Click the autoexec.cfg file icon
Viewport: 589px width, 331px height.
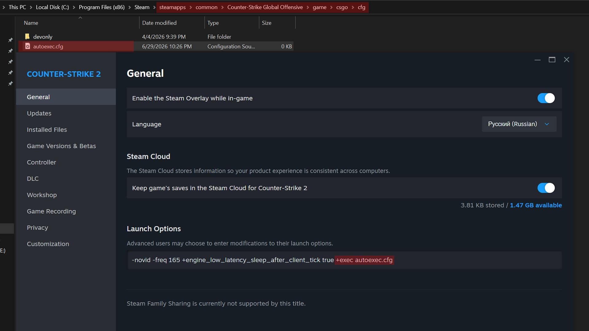28,46
